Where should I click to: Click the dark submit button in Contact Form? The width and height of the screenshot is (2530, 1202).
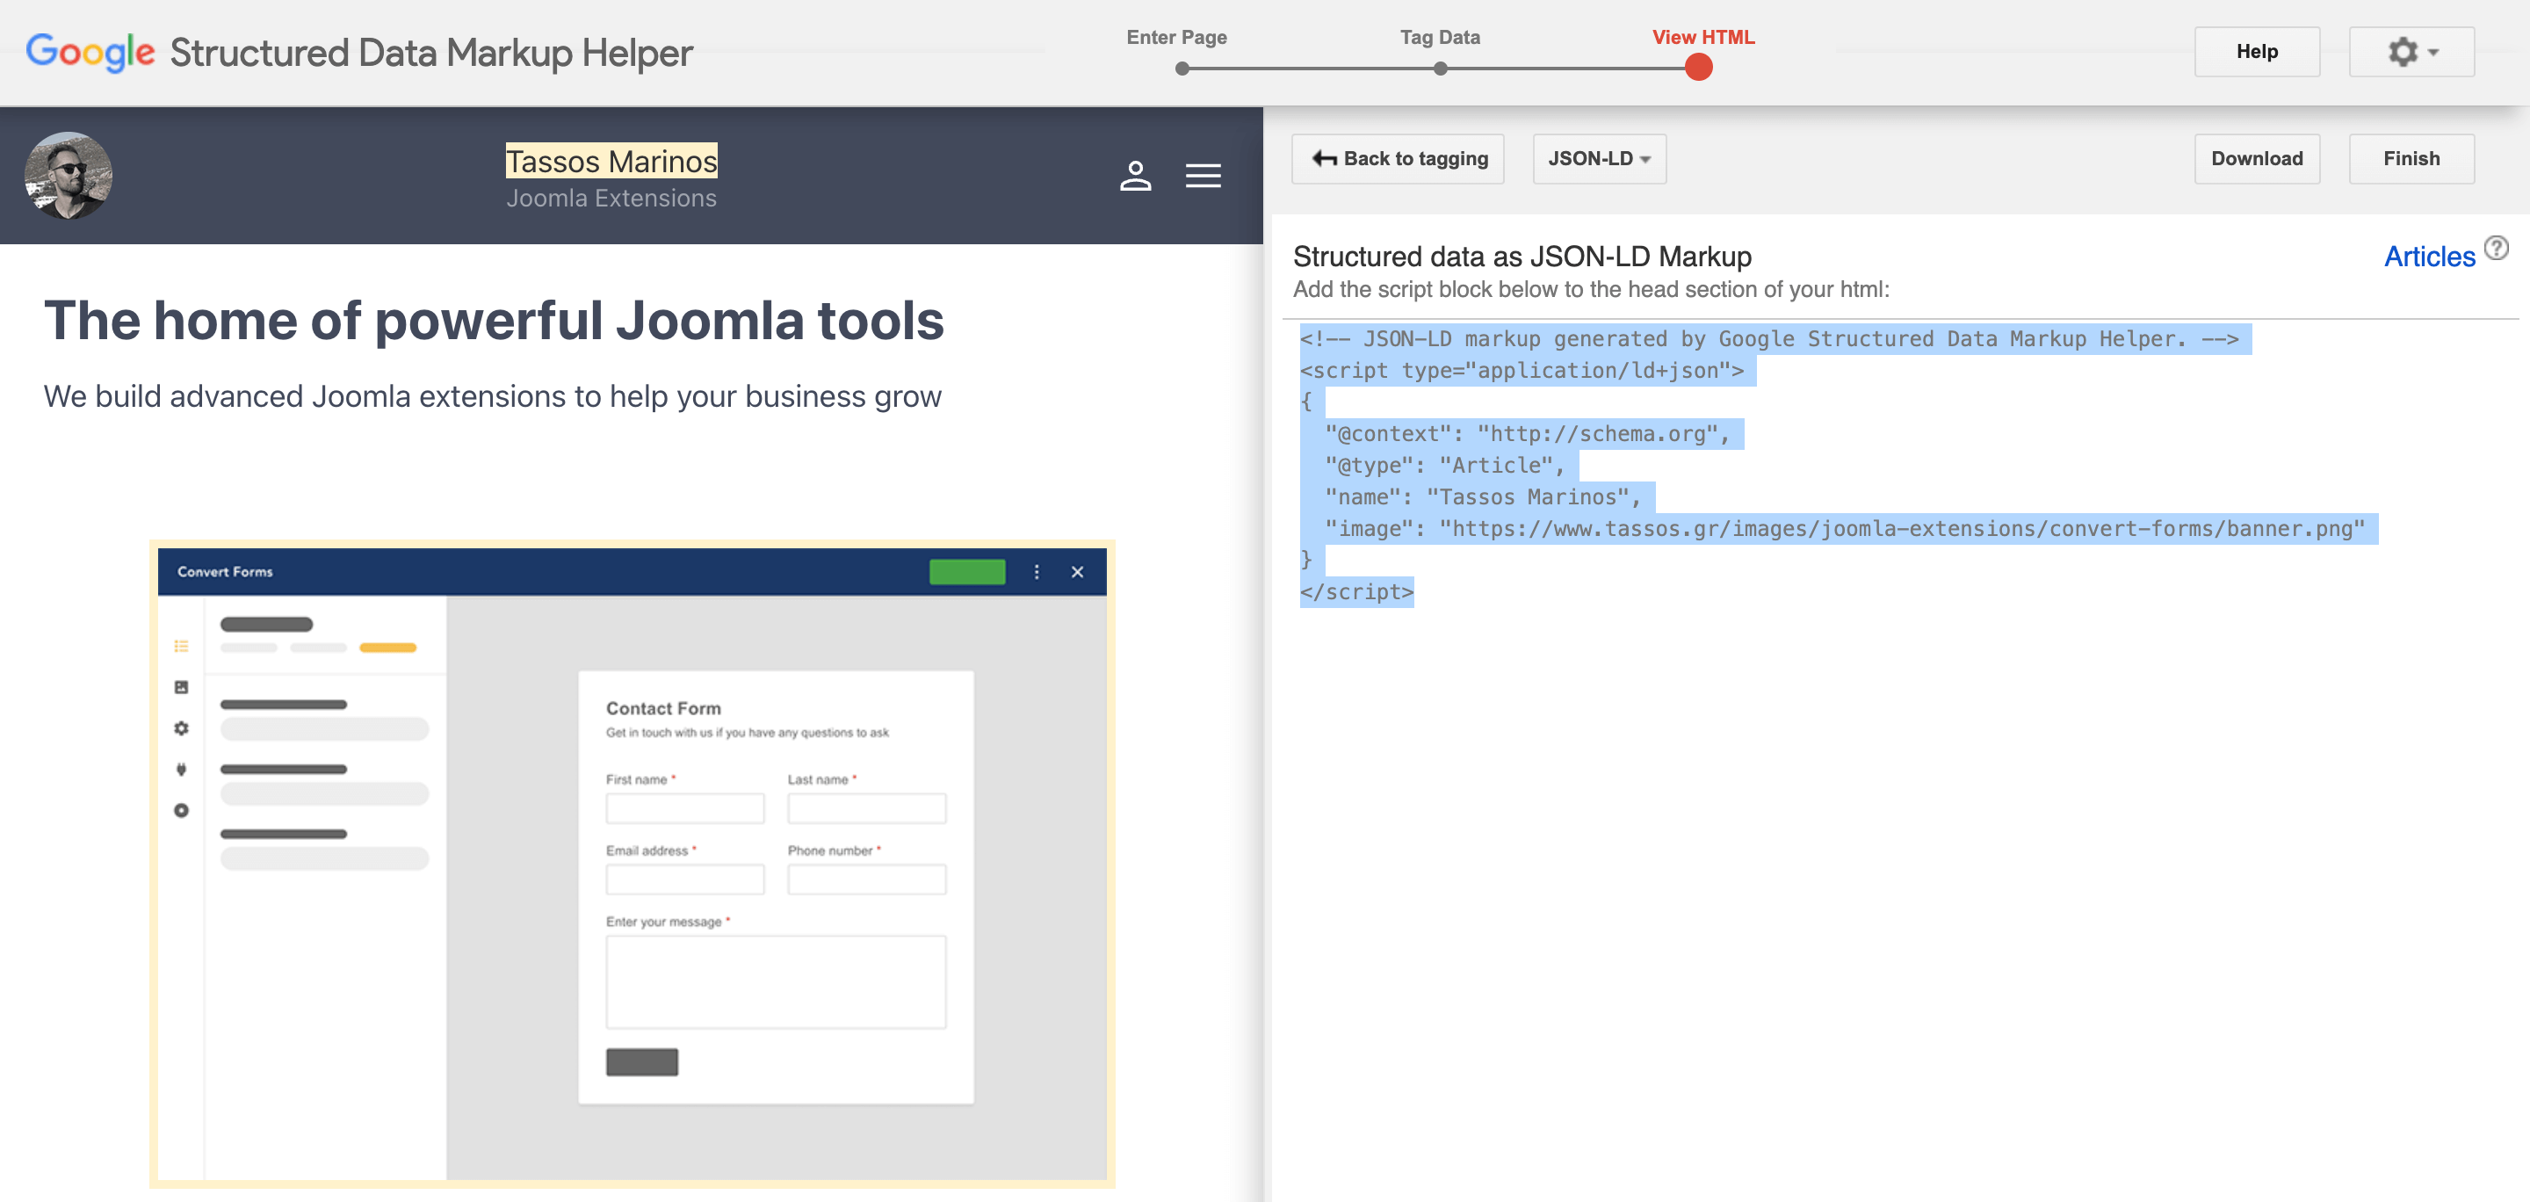click(641, 1061)
